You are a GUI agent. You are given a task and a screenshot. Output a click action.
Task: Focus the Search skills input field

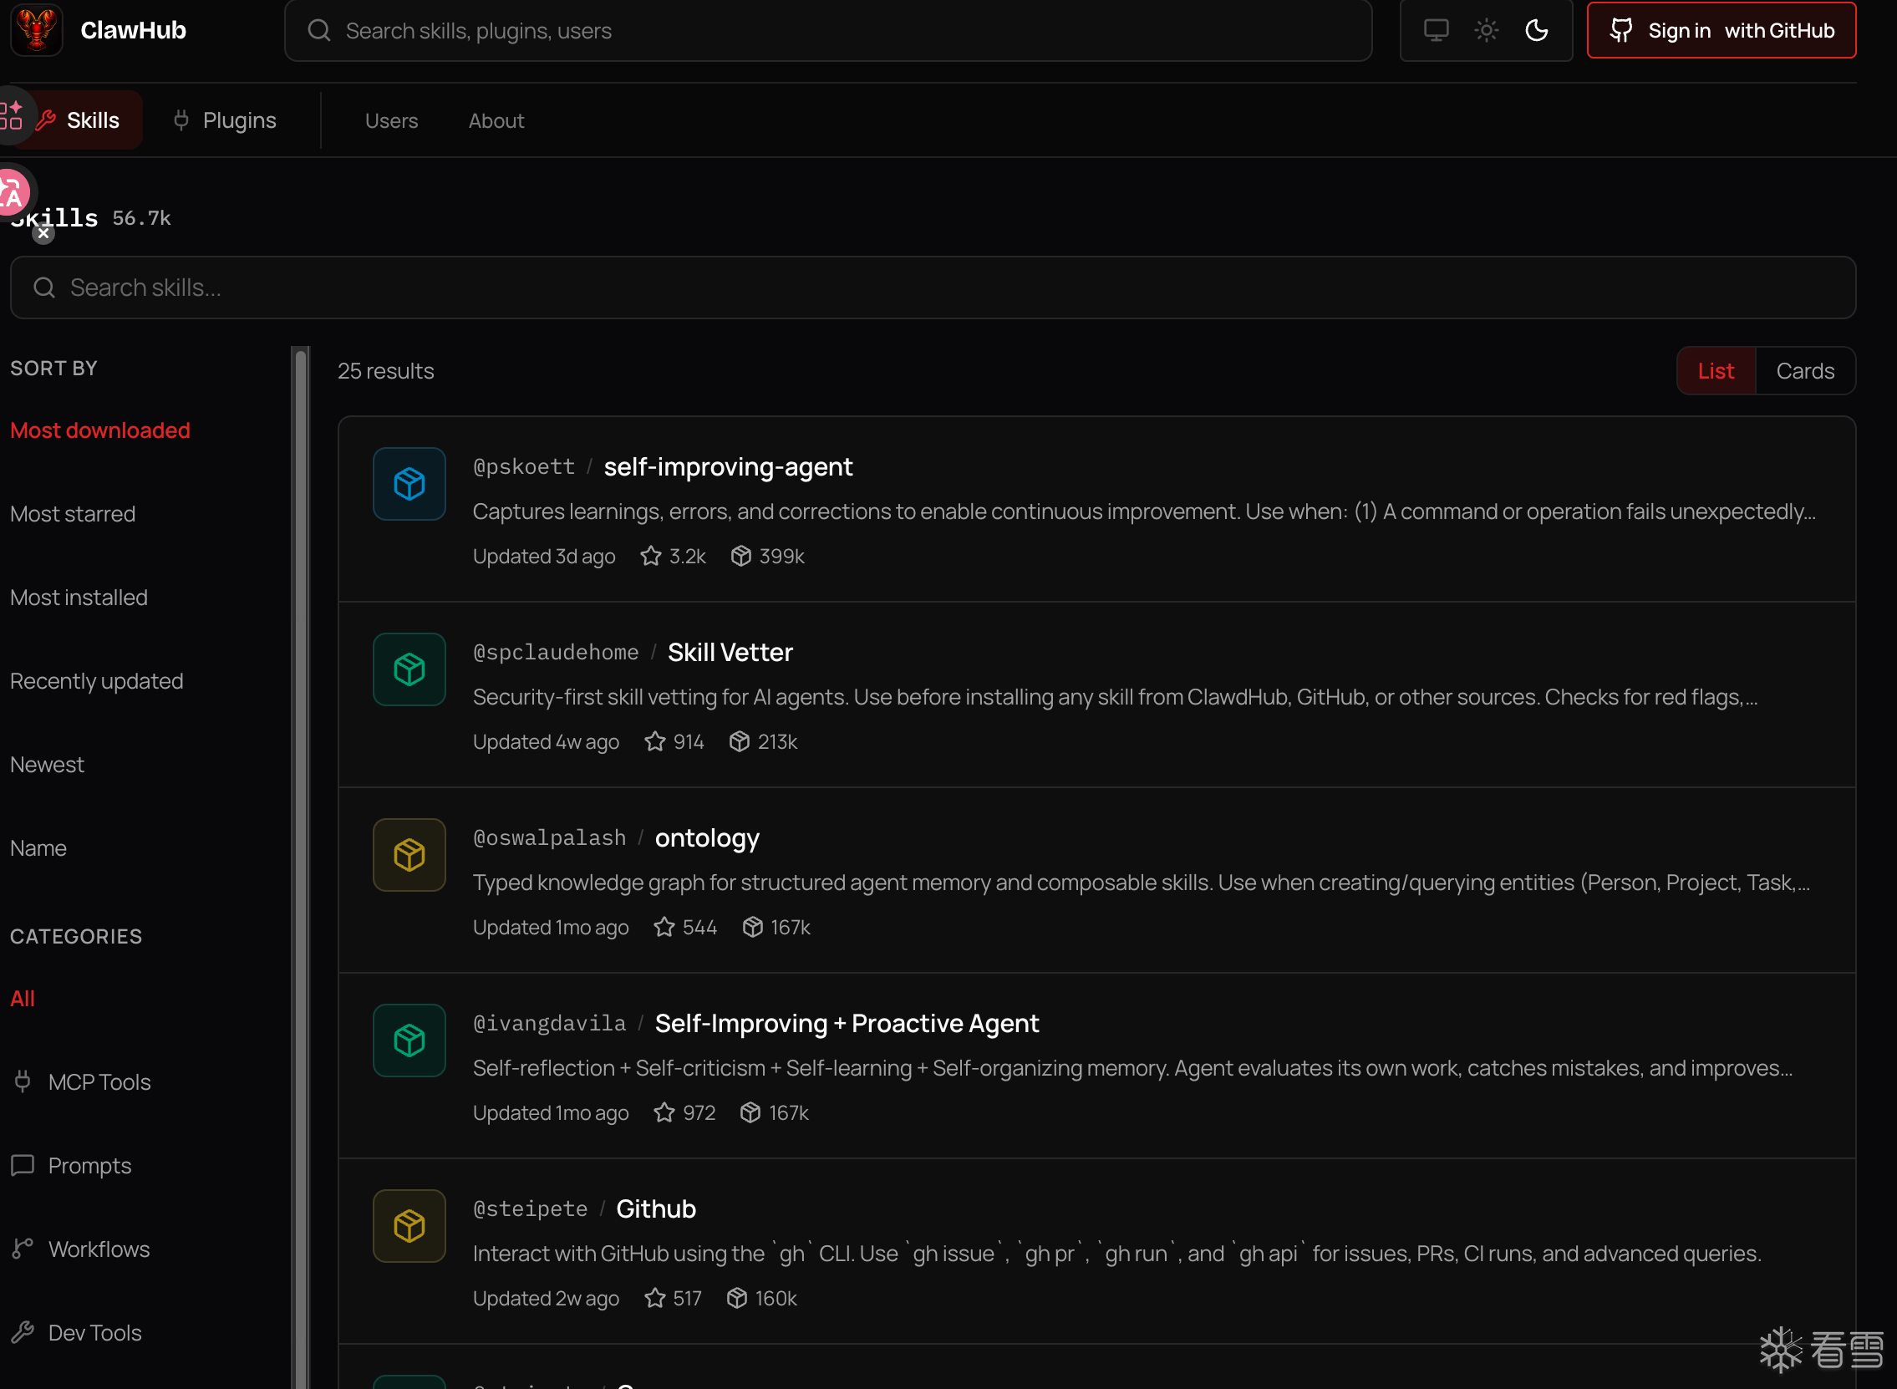pyautogui.click(x=933, y=287)
